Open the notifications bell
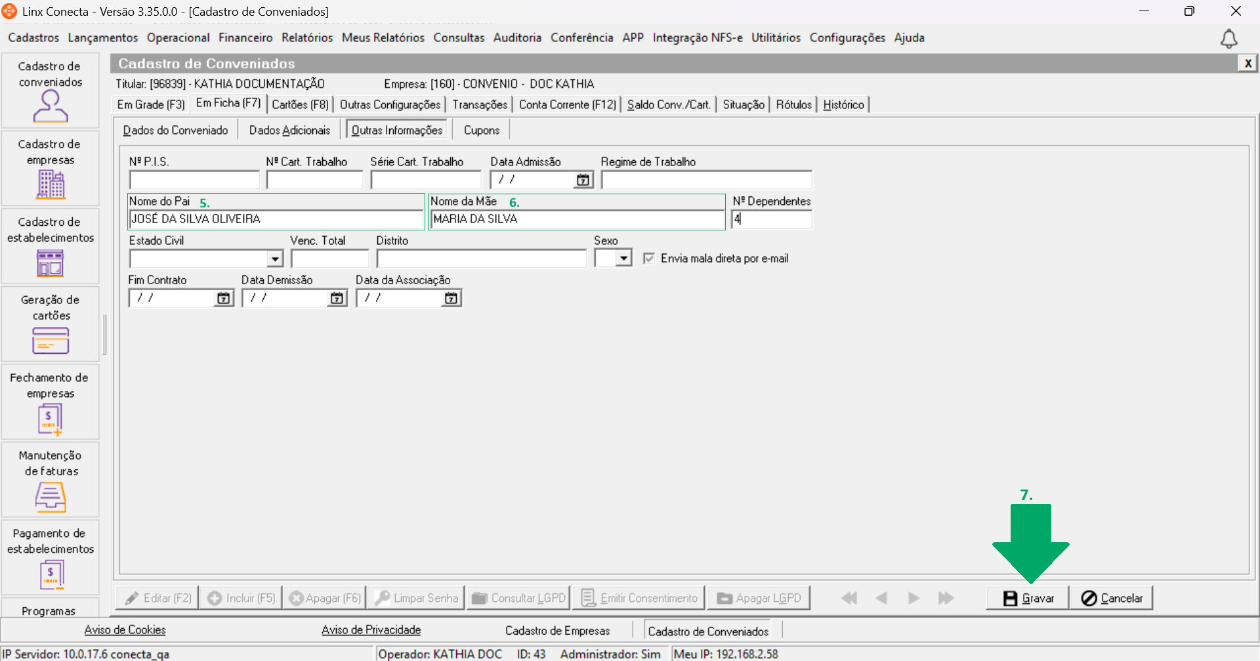 pyautogui.click(x=1228, y=39)
